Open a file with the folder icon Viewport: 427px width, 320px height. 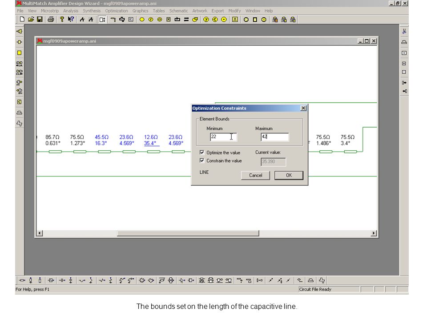tap(31, 19)
